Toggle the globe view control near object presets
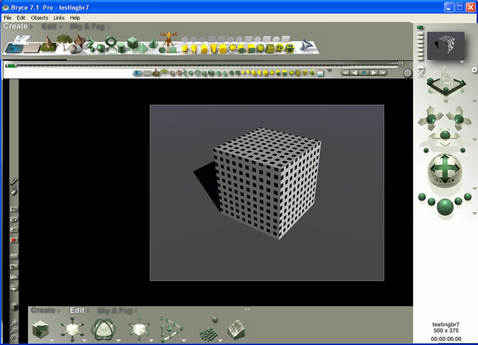 (x=409, y=71)
